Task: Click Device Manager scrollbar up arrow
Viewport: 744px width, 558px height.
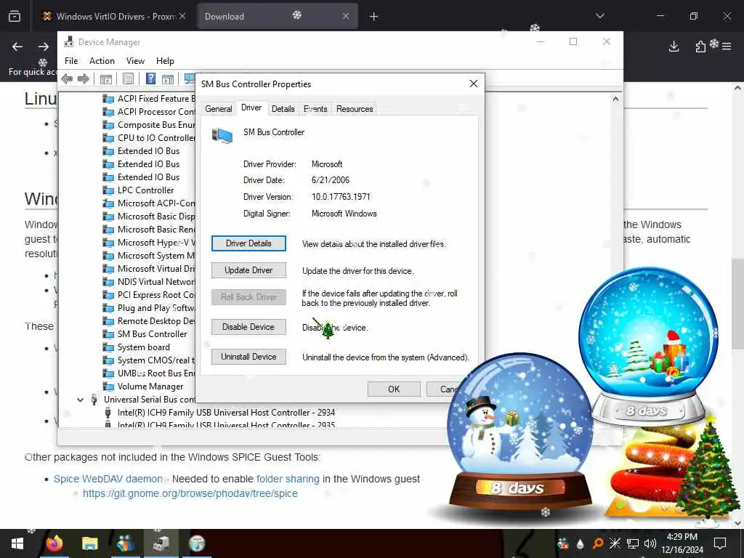Action: 615,99
